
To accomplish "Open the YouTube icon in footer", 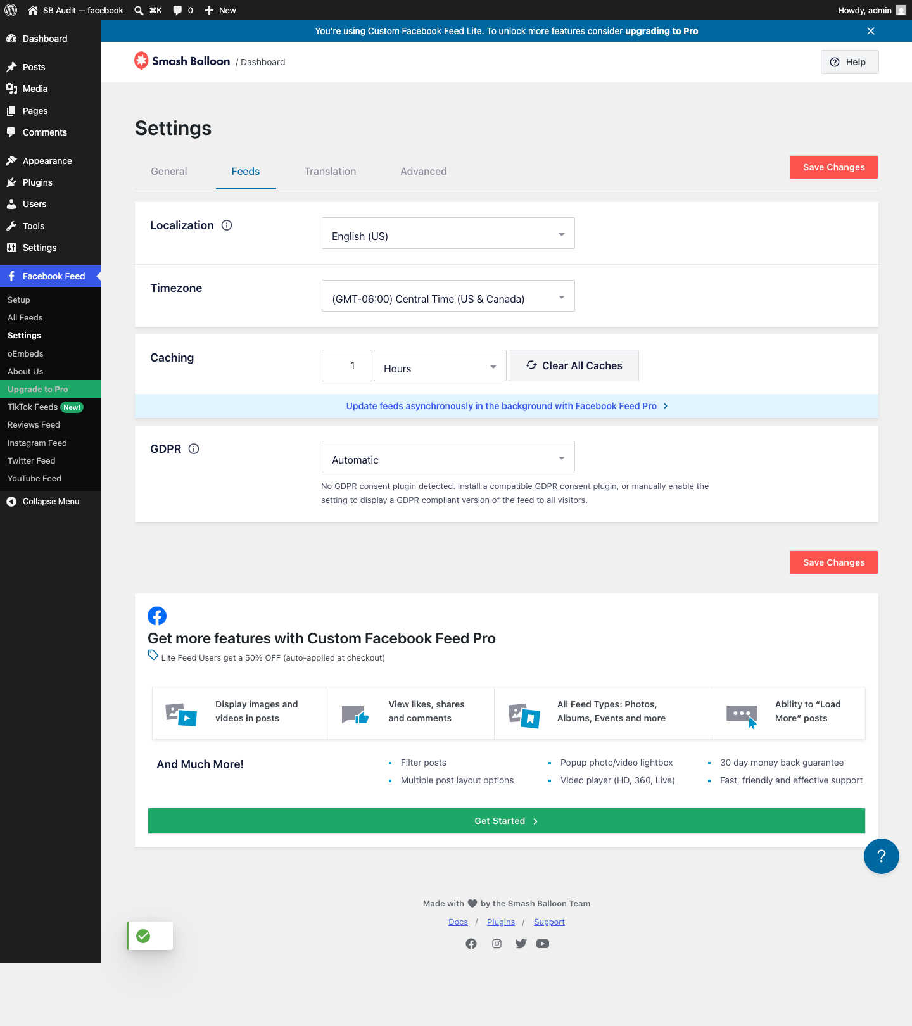I will click(x=543, y=944).
